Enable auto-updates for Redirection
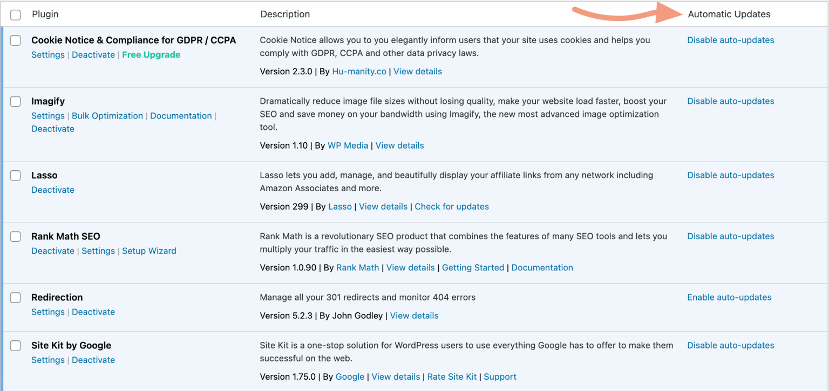 [729, 297]
